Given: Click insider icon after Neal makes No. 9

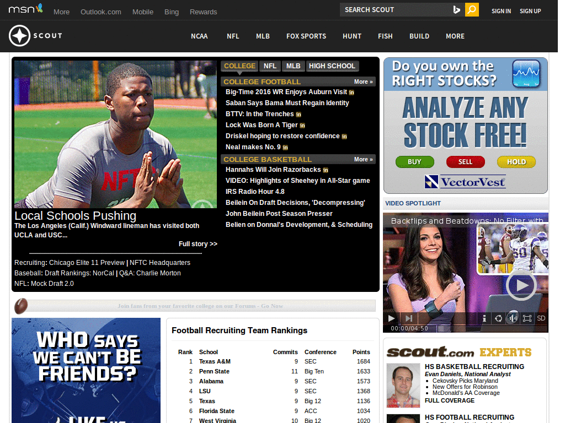Looking at the screenshot, I should 285,148.
